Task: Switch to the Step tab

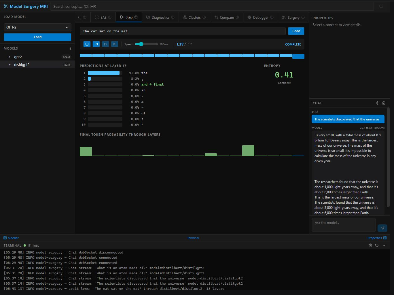Action: (128, 17)
